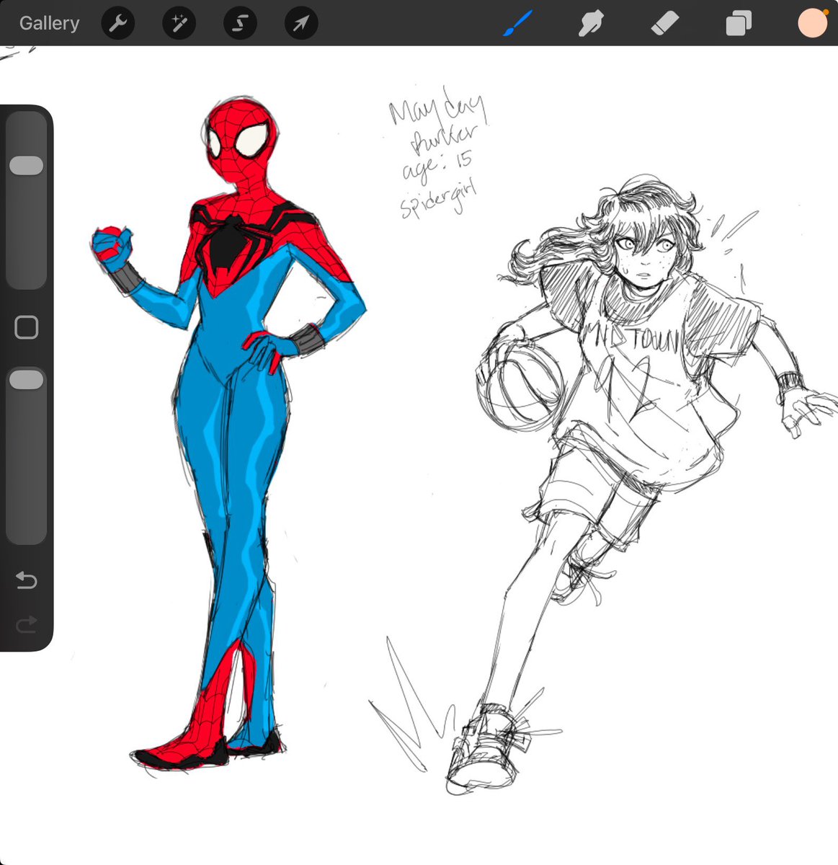Activate the Selection tool
Image resolution: width=838 pixels, height=865 pixels.
tap(240, 24)
